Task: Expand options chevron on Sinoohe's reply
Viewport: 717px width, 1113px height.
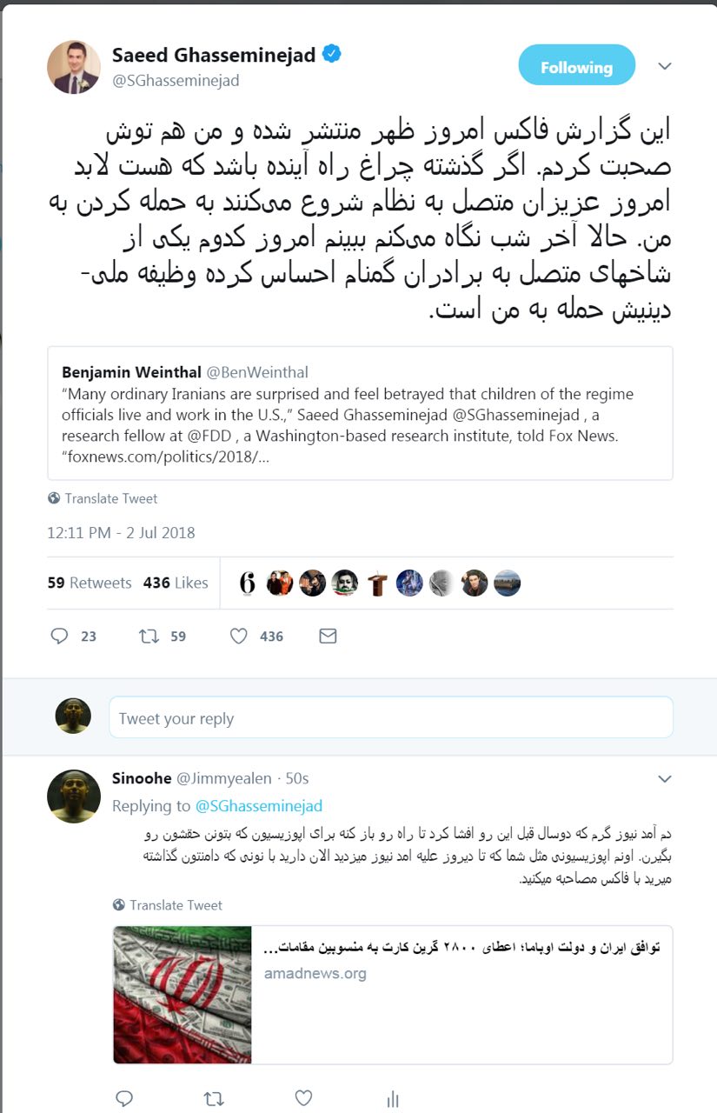Action: pyautogui.click(x=665, y=778)
